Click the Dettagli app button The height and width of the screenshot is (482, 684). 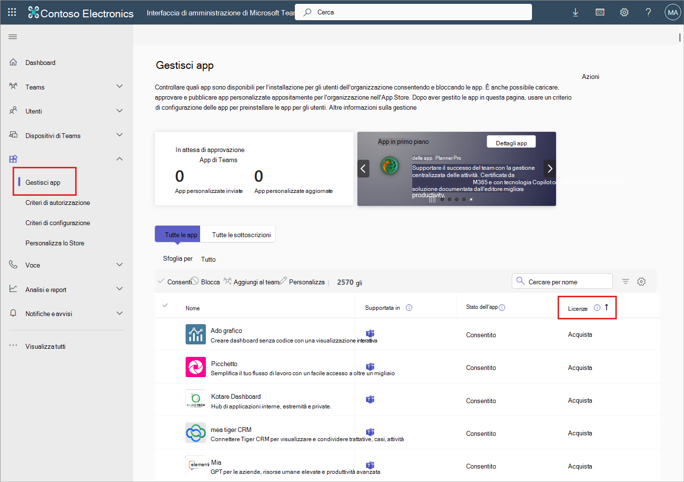click(x=511, y=142)
